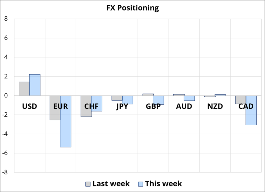Viewport: 265px width, 192px height.
Task: Click the FX Positioning chart title
Action: 132,8
